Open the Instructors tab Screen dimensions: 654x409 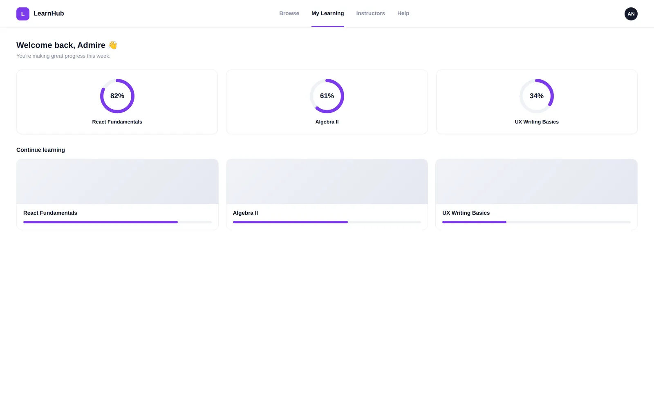click(x=370, y=13)
